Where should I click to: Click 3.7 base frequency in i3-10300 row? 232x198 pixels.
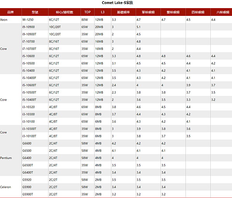point(114,114)
